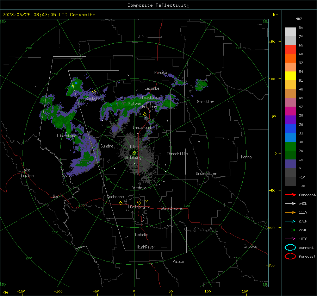Click the RedDeer city label

click(149, 107)
